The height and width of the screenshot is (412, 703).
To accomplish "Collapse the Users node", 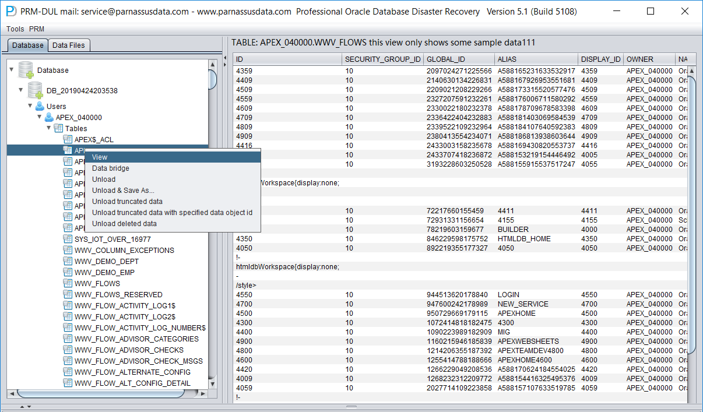I will (x=30, y=106).
